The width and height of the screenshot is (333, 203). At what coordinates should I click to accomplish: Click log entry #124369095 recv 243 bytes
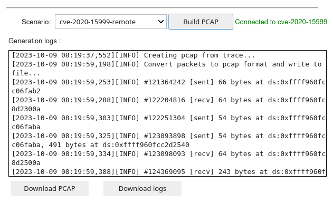click(168, 171)
